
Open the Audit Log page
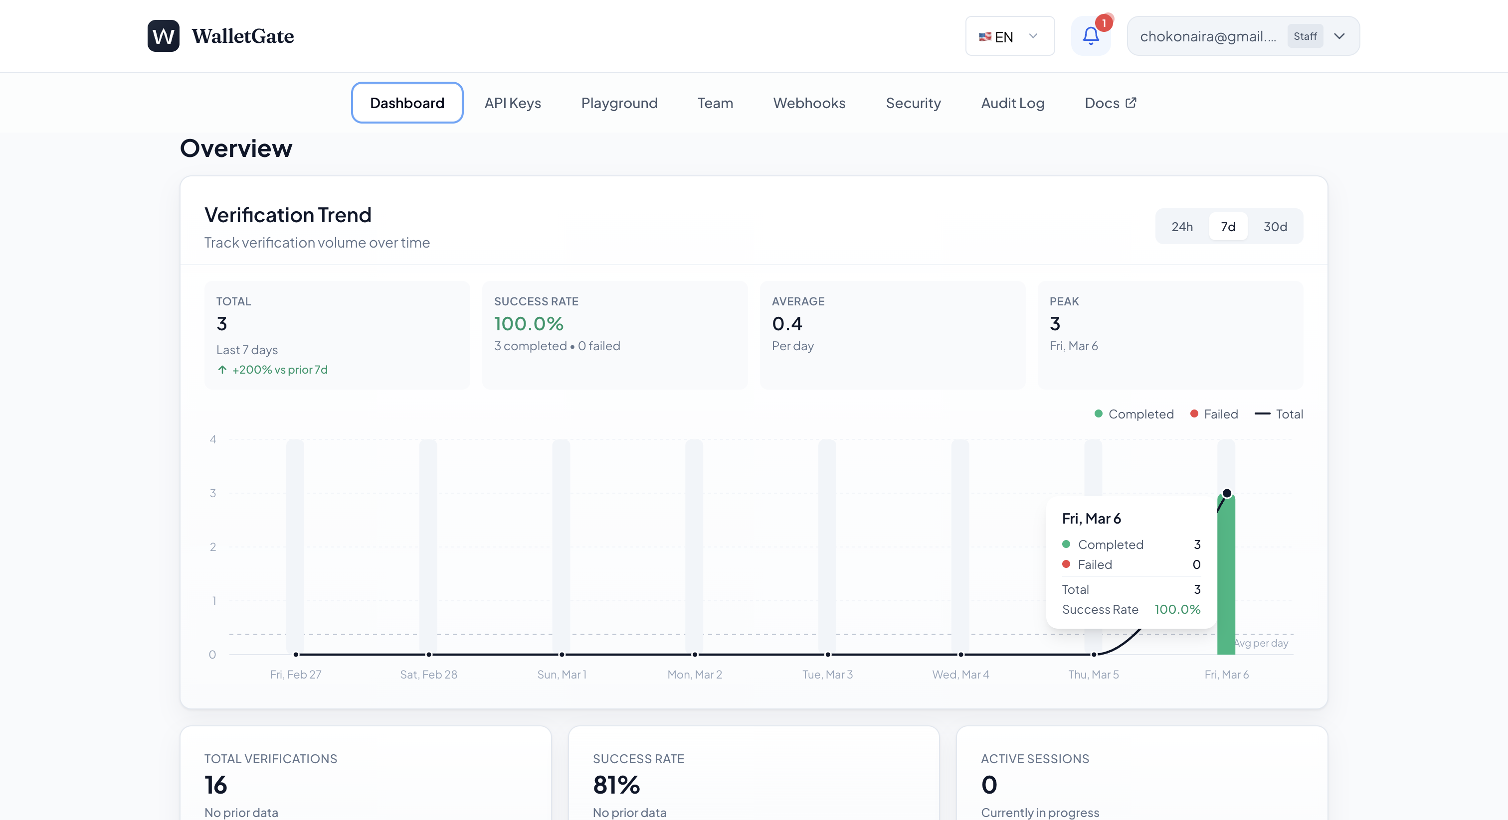click(1012, 103)
